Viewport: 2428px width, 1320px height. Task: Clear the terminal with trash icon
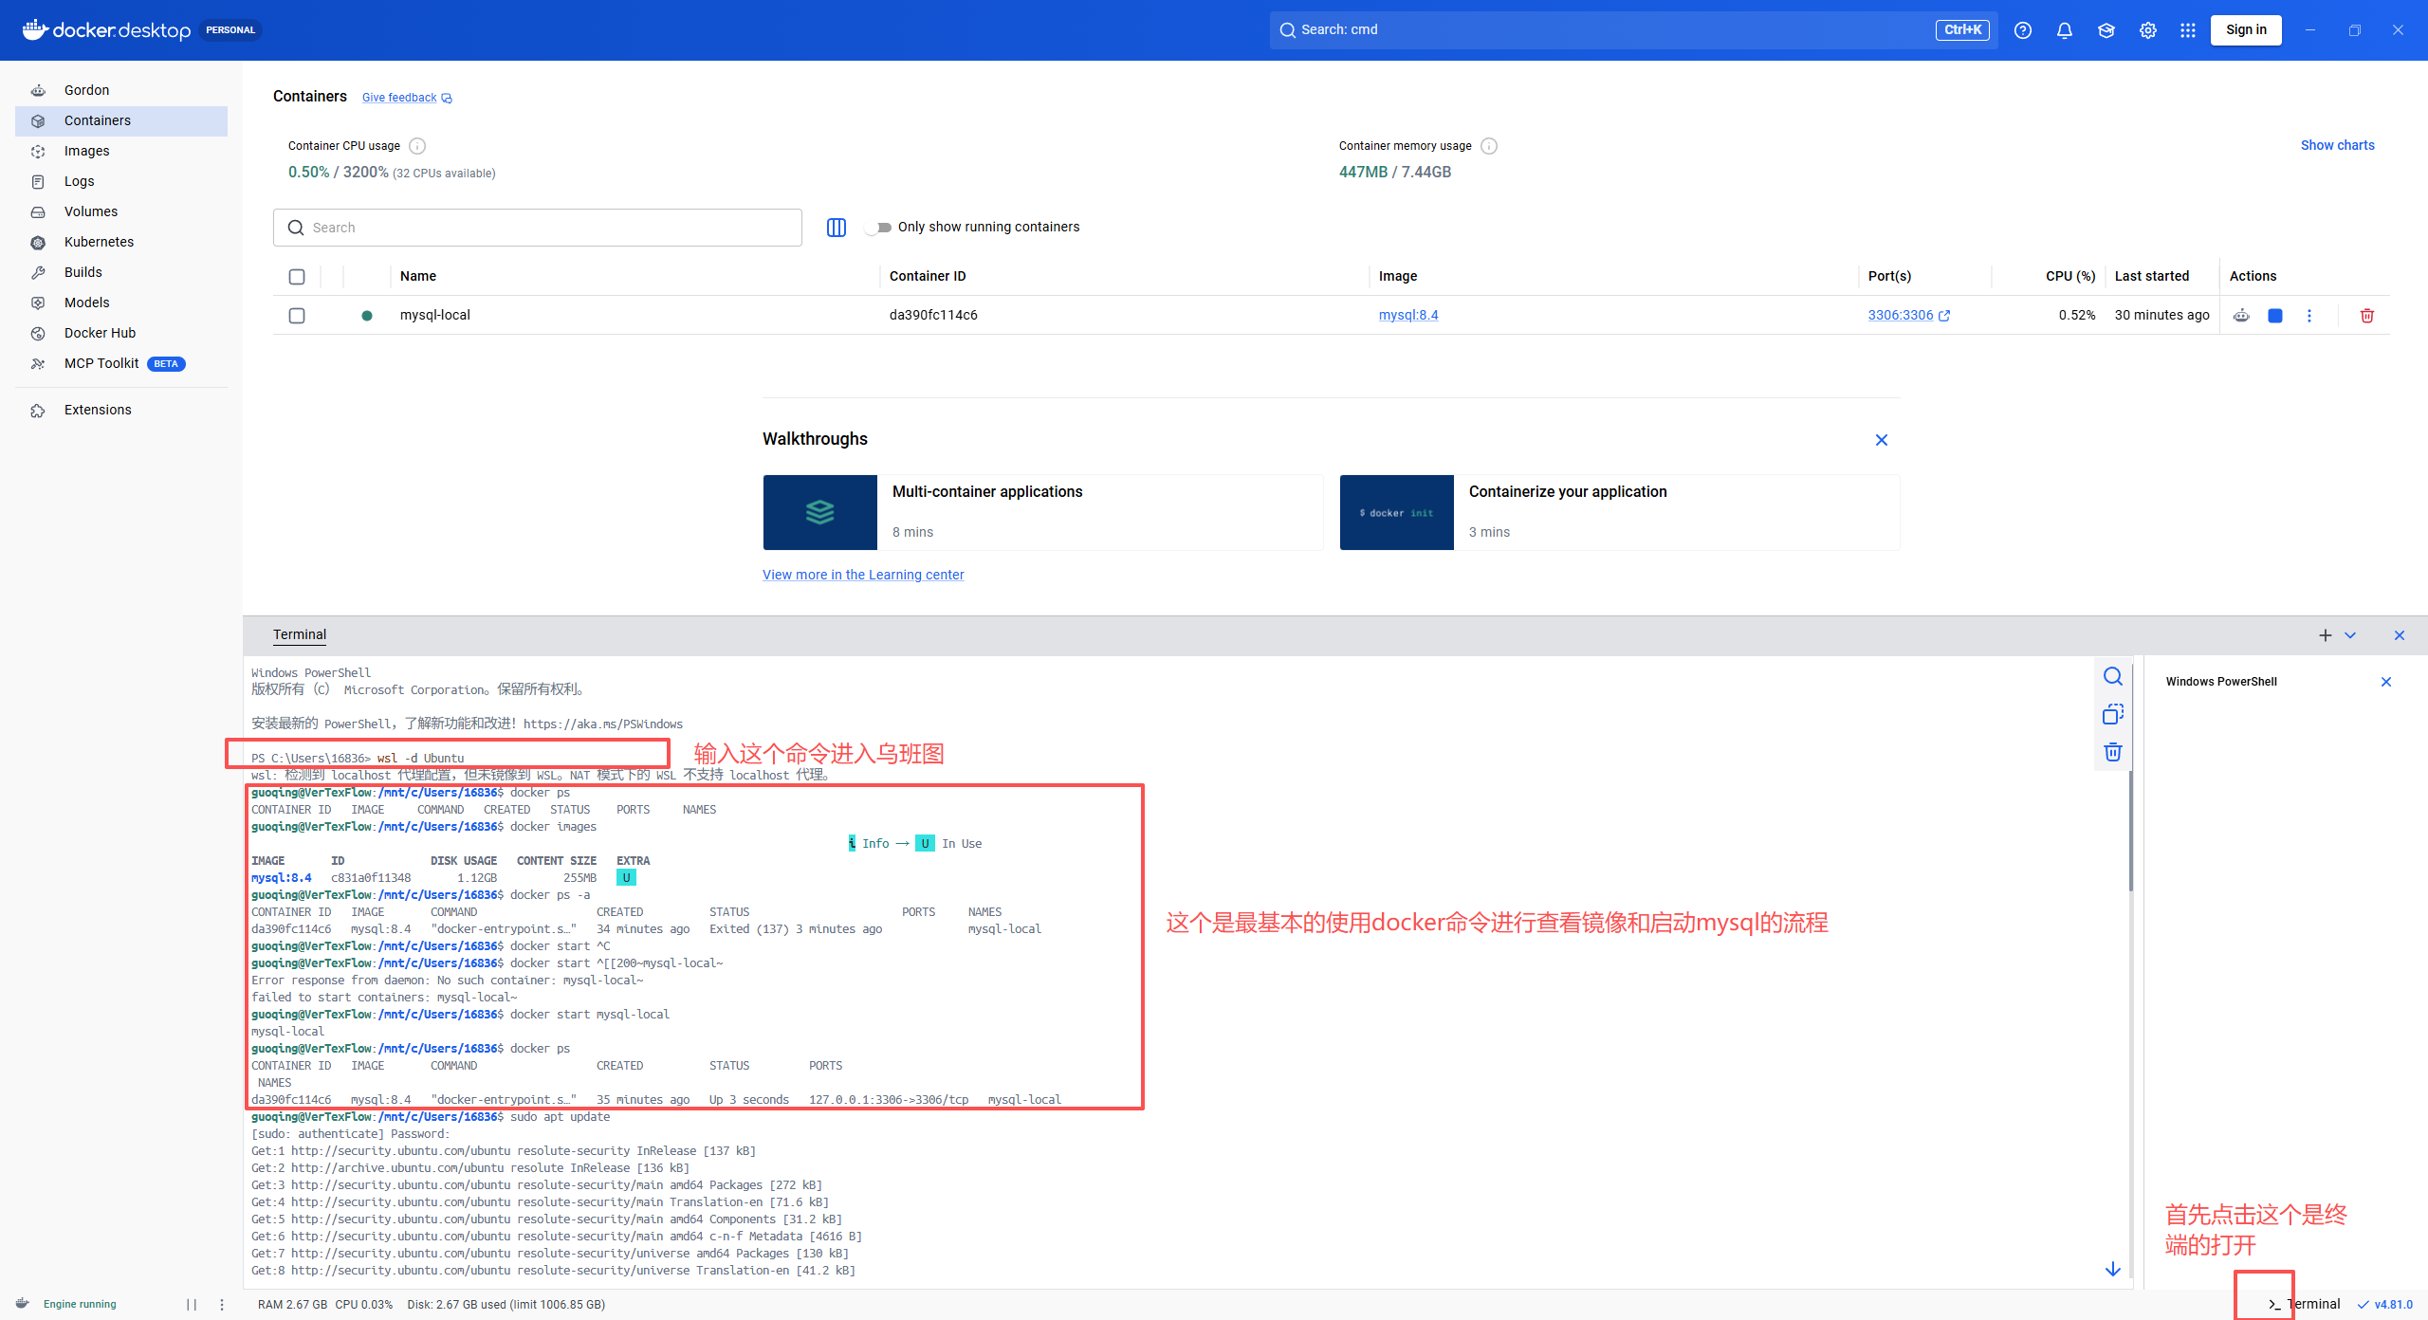point(2113,752)
